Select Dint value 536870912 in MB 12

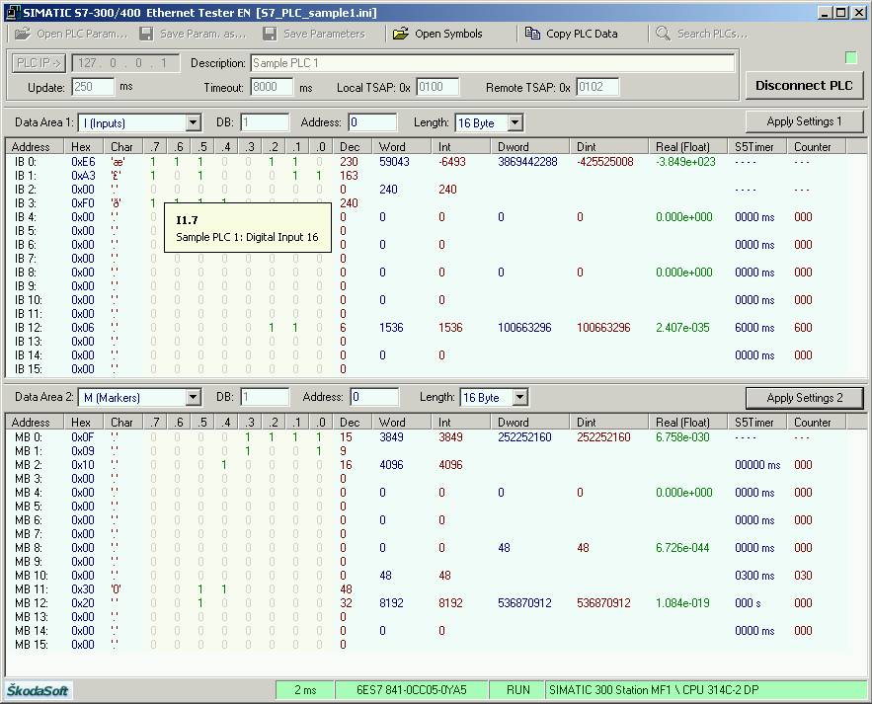(603, 602)
